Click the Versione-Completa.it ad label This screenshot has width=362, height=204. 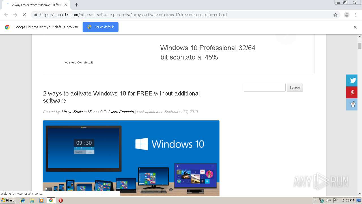[x=79, y=63]
